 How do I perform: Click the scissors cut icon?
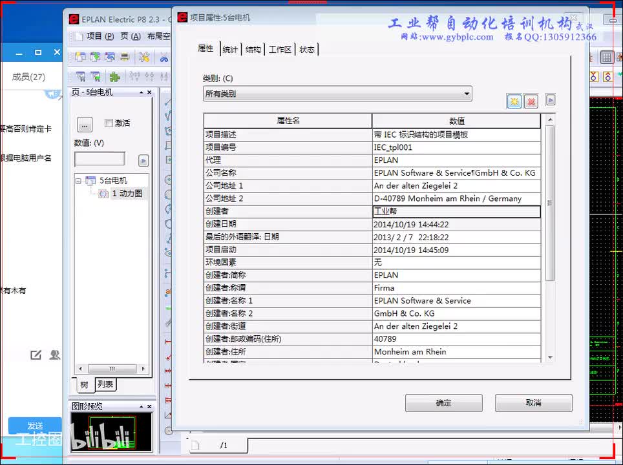164,57
